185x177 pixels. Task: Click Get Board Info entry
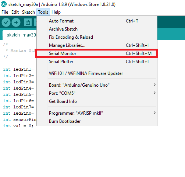(97, 101)
